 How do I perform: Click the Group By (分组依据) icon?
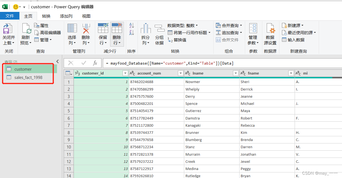click(x=159, y=28)
